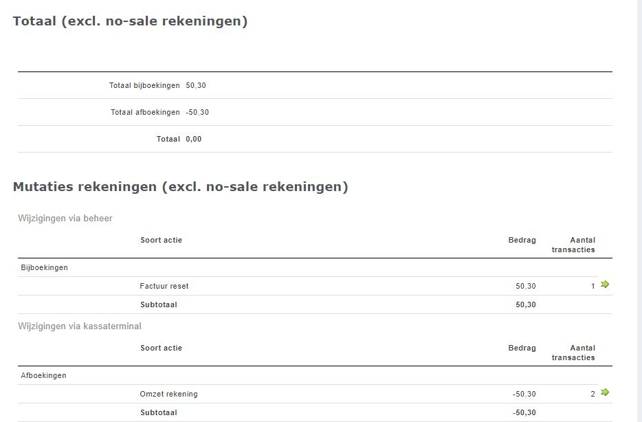Click Aantal transacties header in kassaterminal table
This screenshot has width=642, height=422.
(573, 353)
